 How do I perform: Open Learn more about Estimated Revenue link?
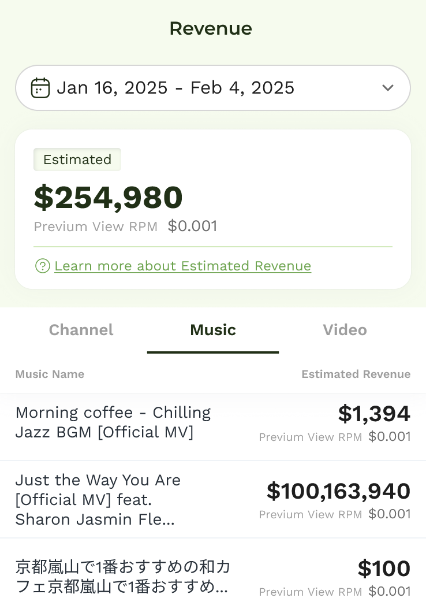pos(182,266)
